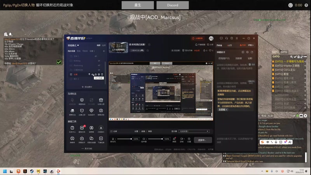Refresh the 弹幕助手 panel
Viewport: 311px width, 175px height.
point(252,52)
